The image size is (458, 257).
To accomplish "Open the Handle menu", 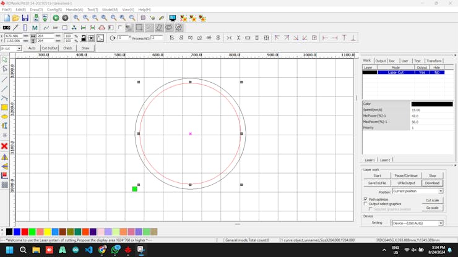I will [74, 10].
